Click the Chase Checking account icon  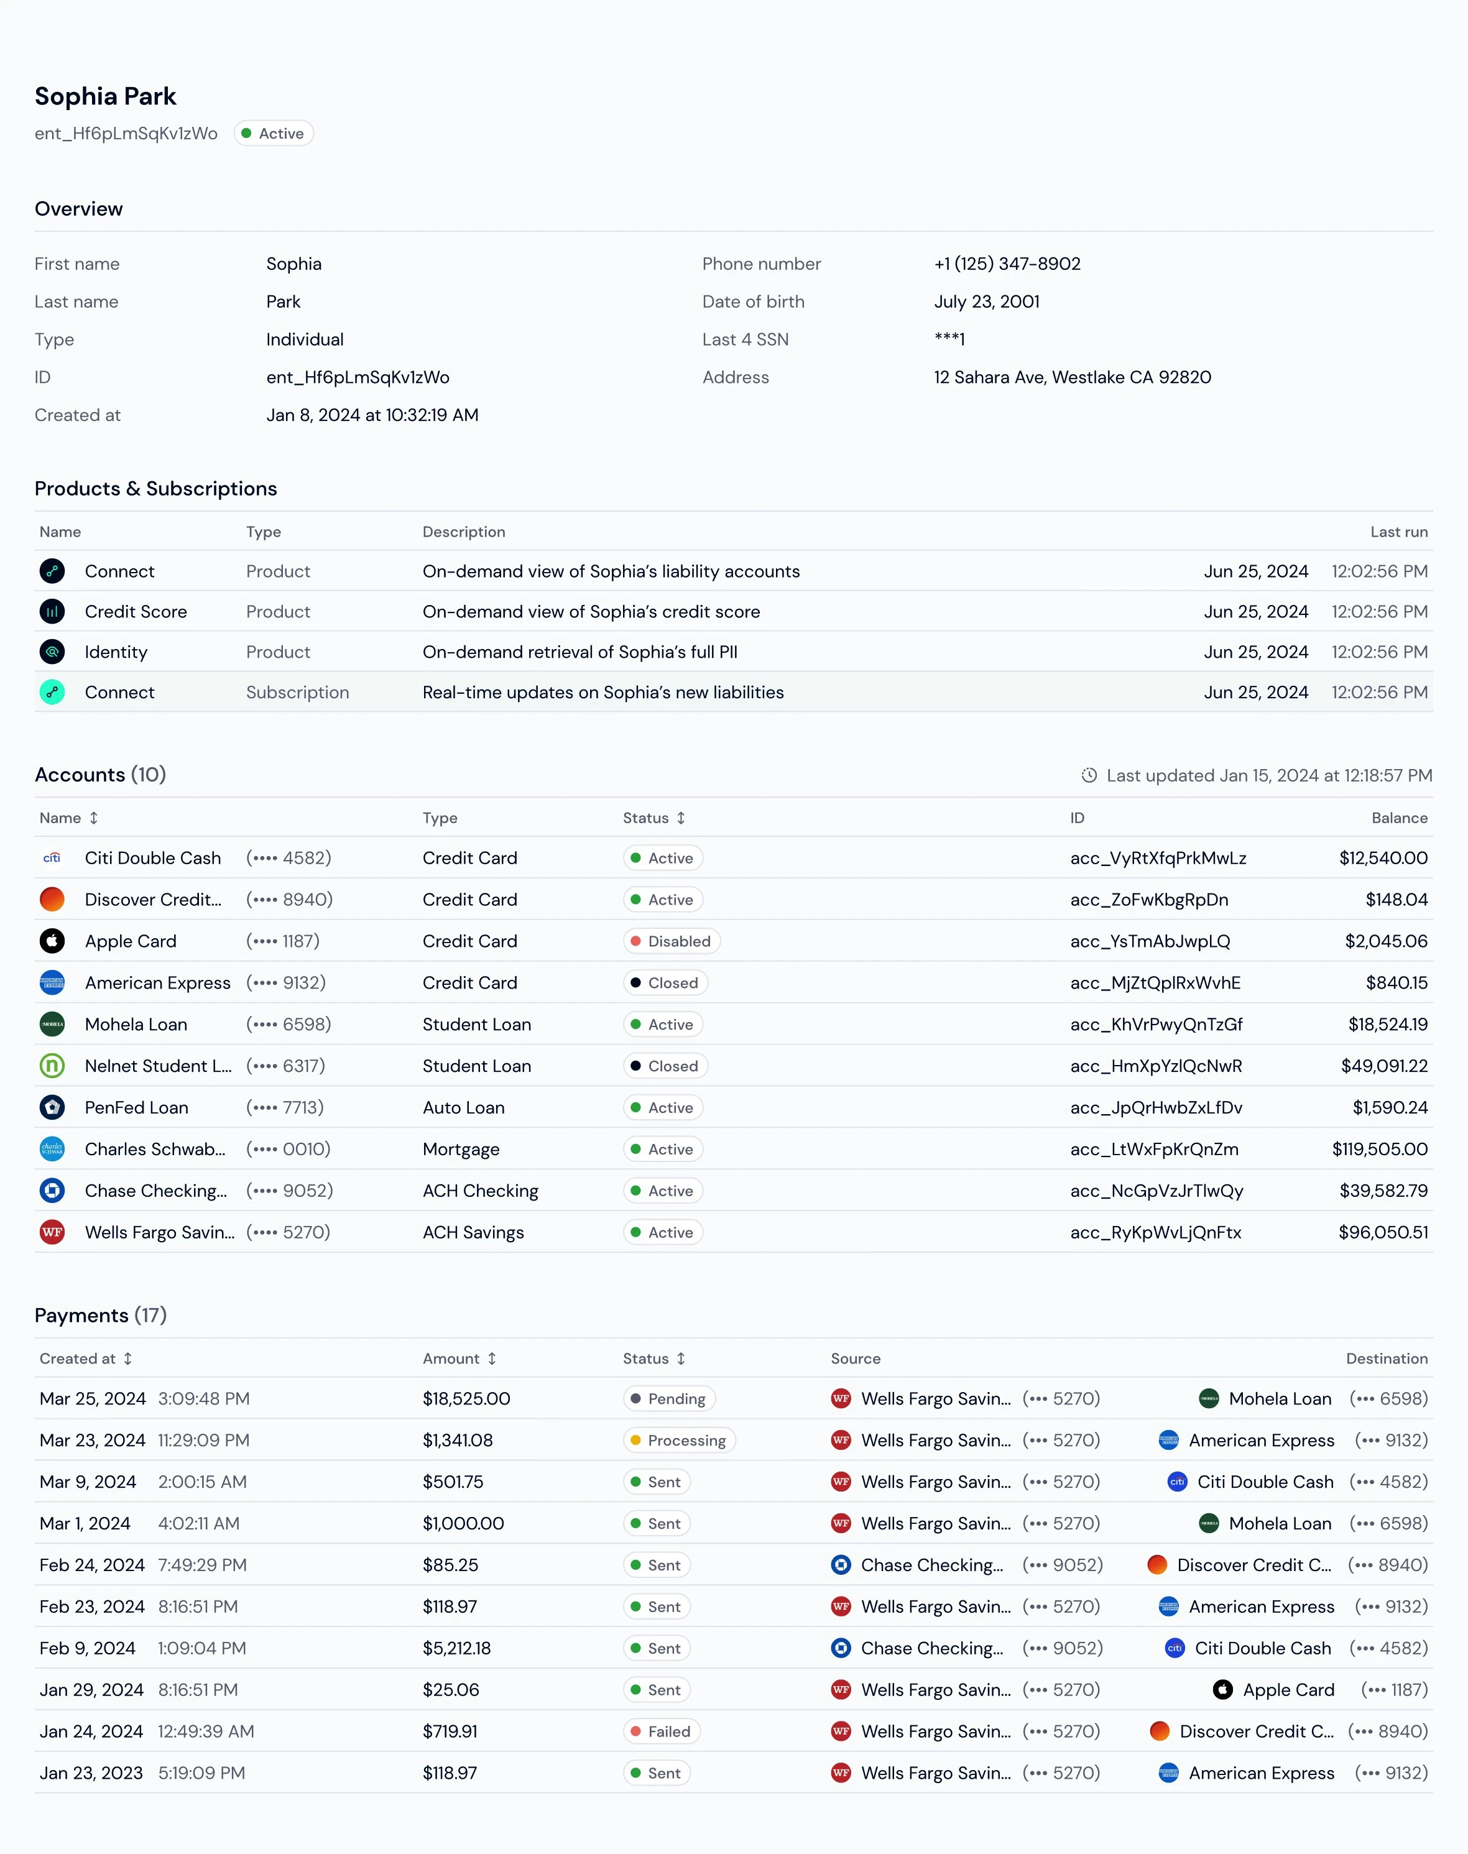click(x=52, y=1191)
